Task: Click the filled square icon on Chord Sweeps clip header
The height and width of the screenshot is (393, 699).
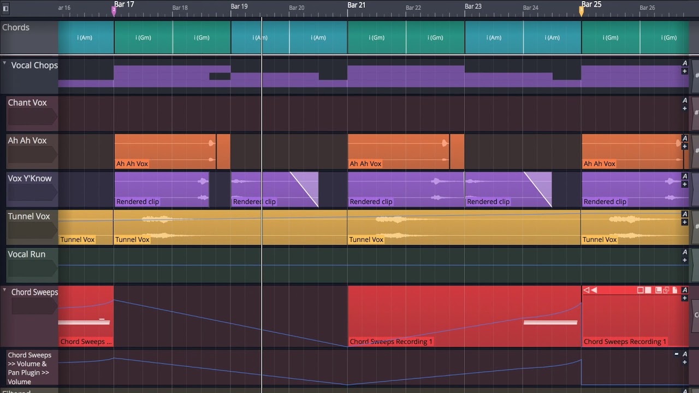Action: pyautogui.click(x=648, y=290)
